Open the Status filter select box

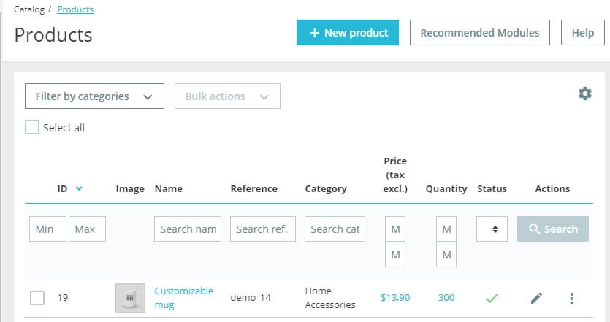[x=492, y=229]
